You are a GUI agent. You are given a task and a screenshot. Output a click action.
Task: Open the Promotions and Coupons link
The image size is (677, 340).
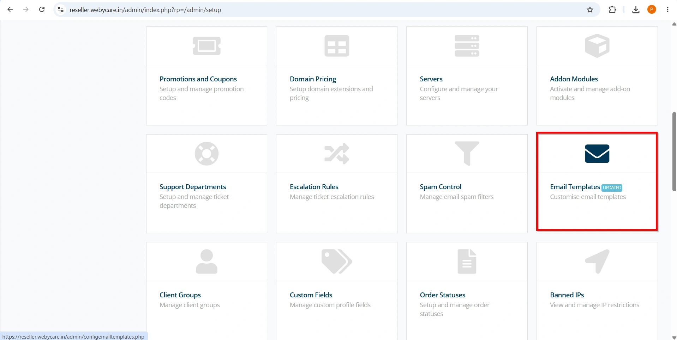(198, 79)
